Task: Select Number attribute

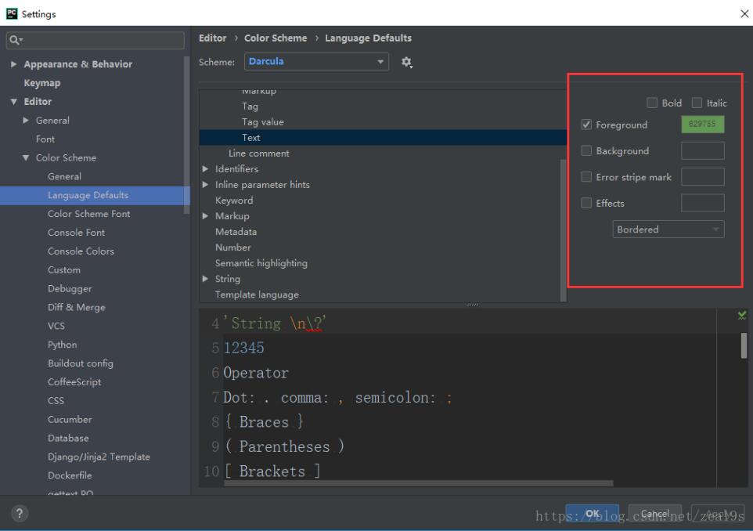Action: pos(233,247)
